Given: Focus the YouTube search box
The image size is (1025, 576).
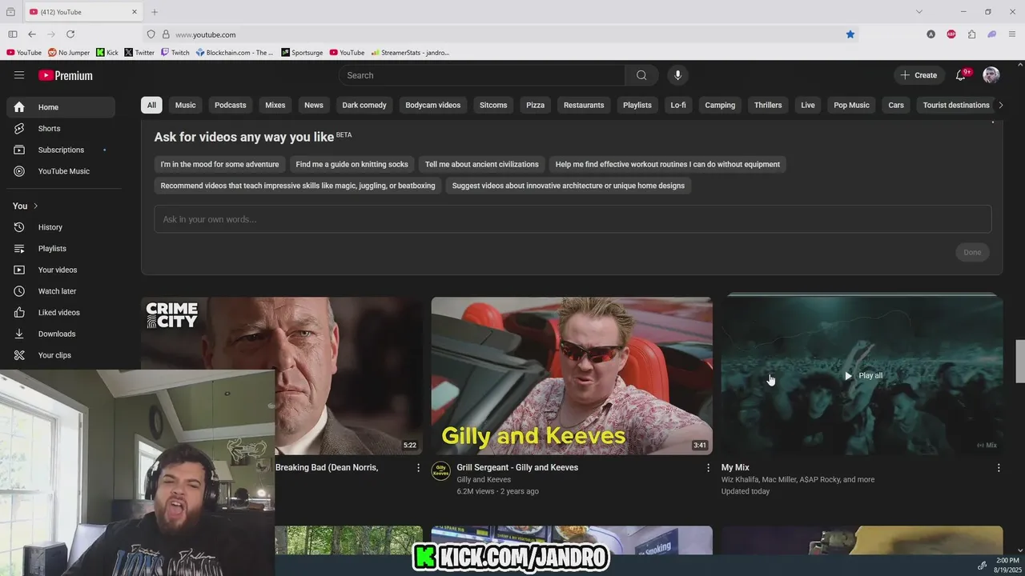Looking at the screenshot, I should coord(481,75).
